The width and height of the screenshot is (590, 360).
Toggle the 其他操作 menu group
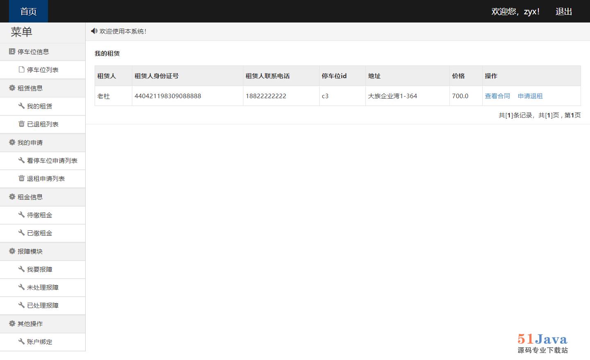[30, 324]
